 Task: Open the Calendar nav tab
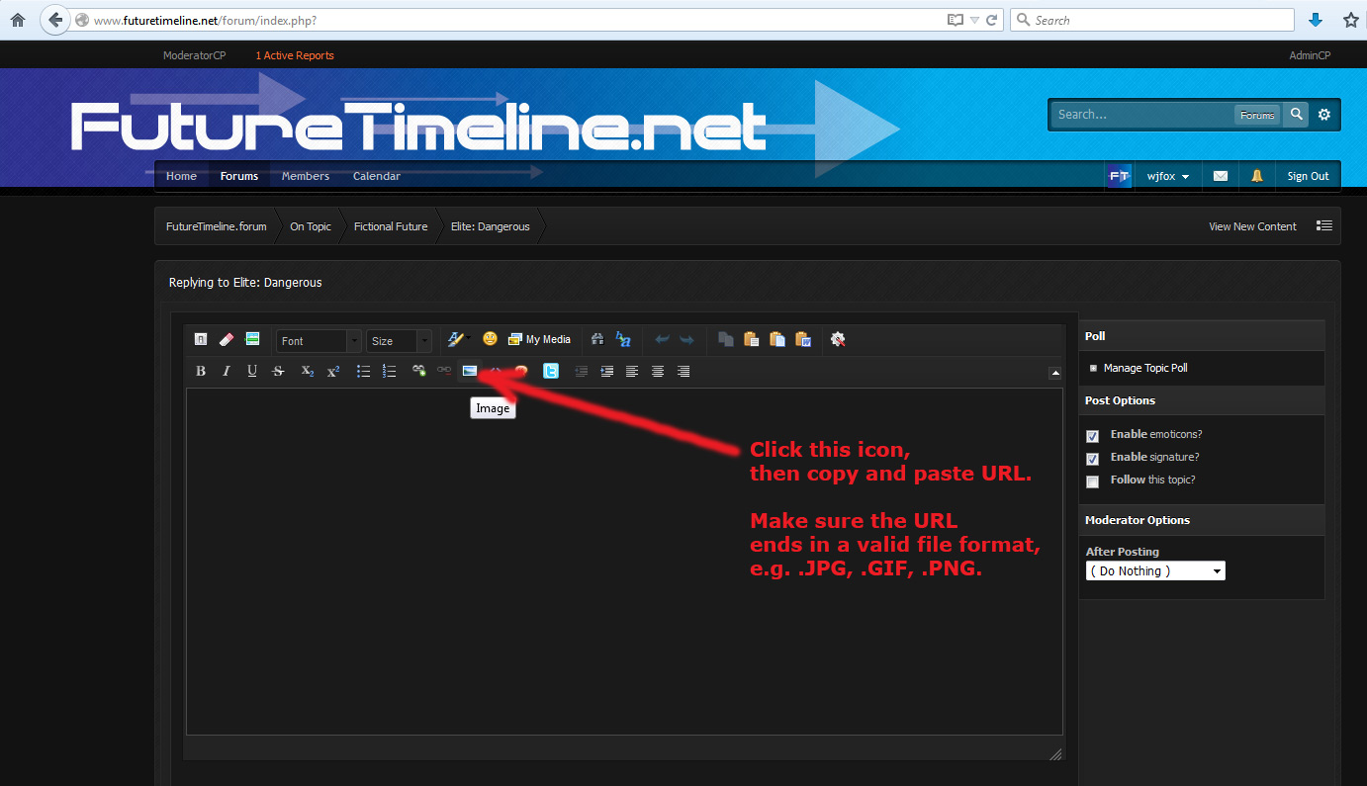point(377,176)
